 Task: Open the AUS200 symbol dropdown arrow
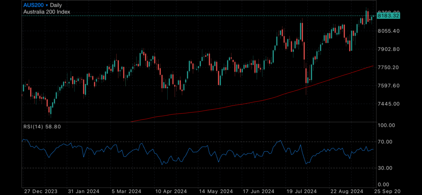coord(47,5)
